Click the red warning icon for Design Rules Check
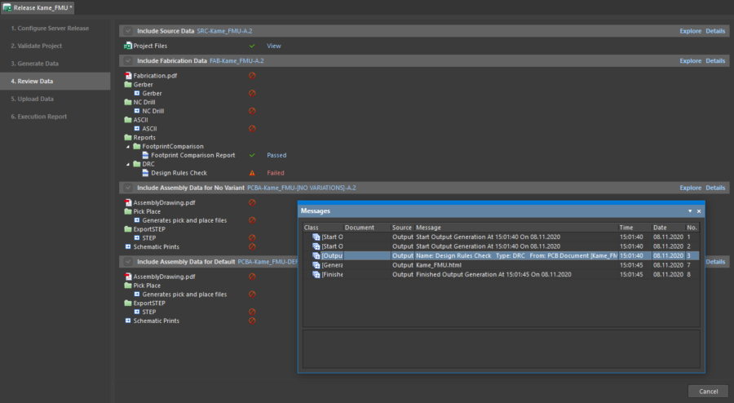 coord(252,173)
